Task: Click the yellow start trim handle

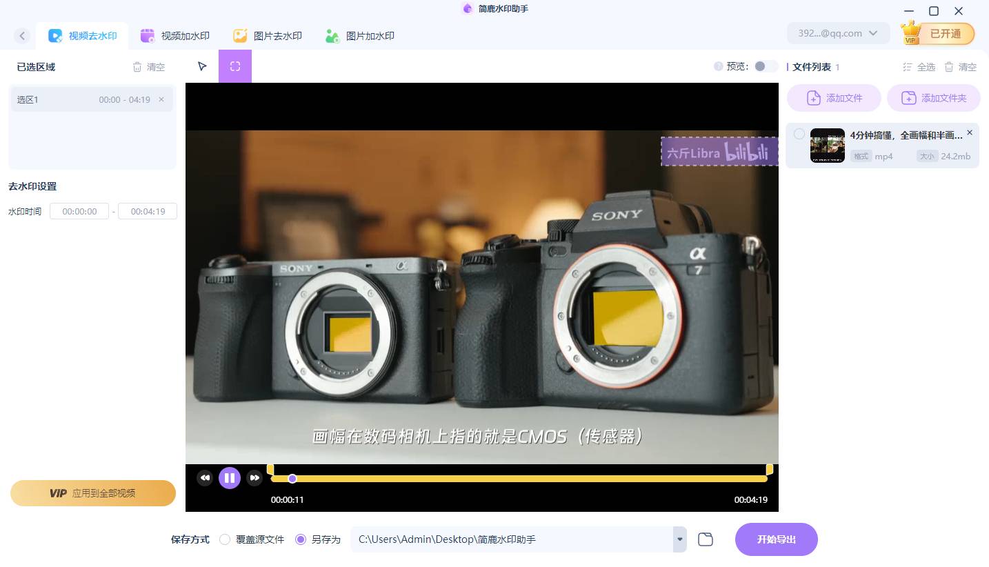Action: coord(270,470)
